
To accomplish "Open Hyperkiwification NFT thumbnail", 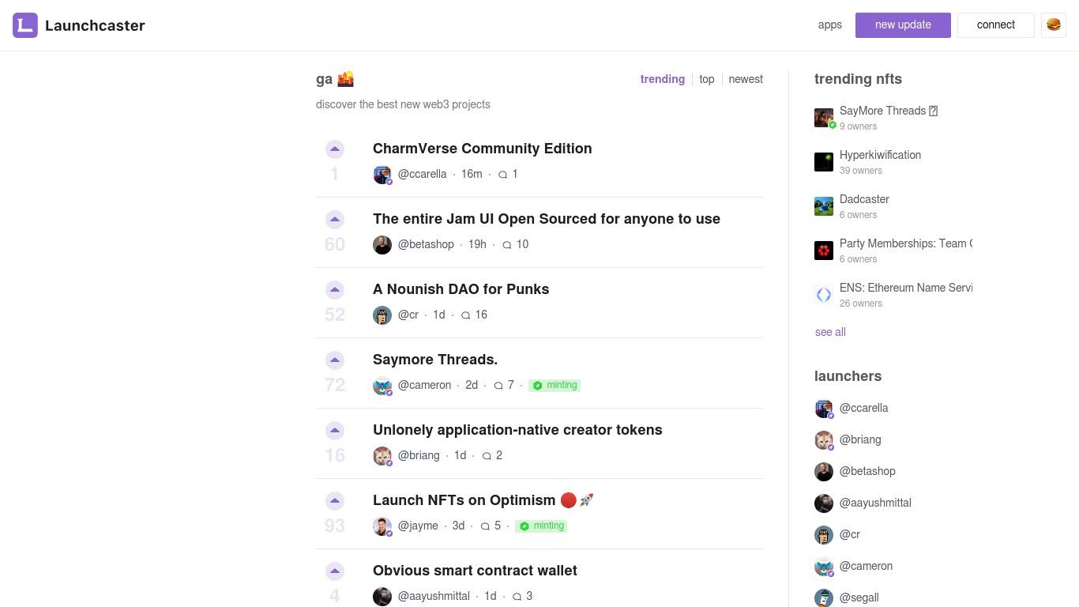I will click(x=824, y=162).
